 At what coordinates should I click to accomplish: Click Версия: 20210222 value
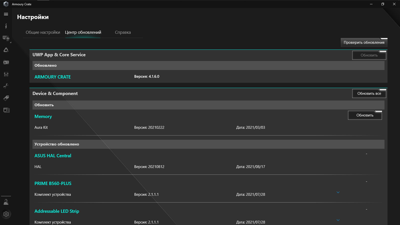coord(149,127)
